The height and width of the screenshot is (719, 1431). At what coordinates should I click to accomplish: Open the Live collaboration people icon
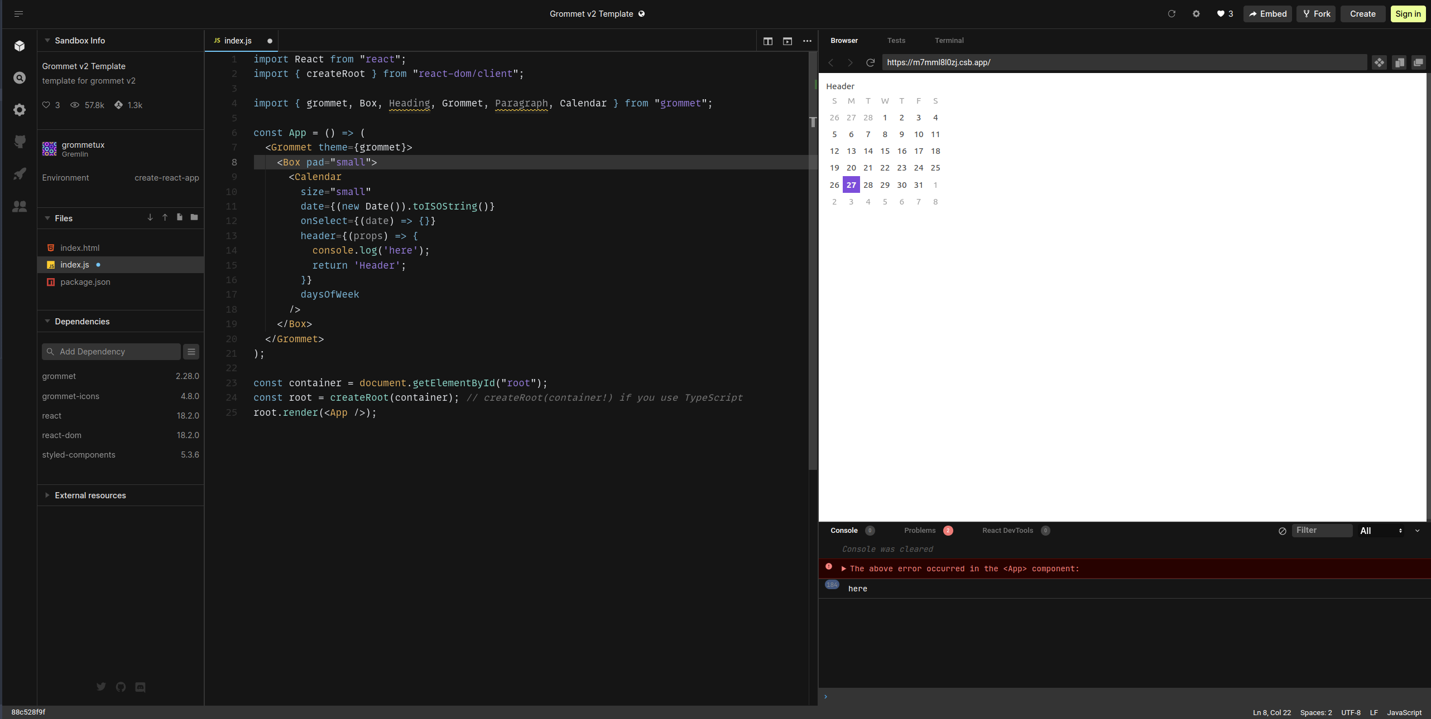click(20, 206)
